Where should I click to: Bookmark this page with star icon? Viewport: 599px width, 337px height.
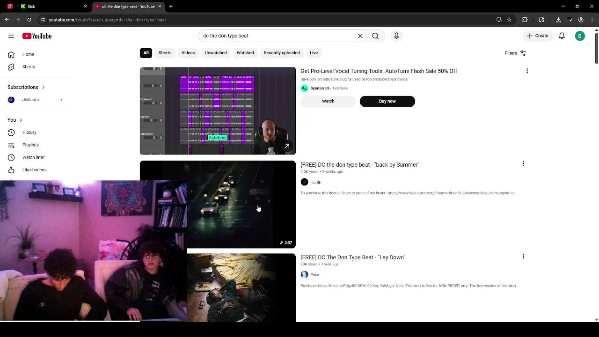click(509, 20)
